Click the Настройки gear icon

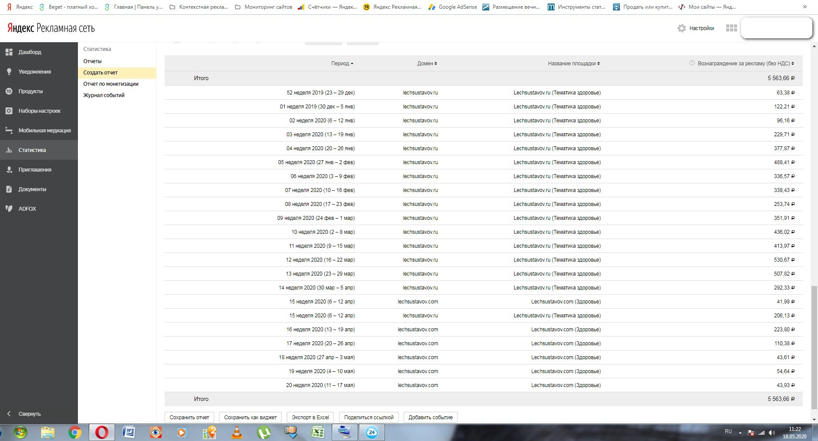682,28
